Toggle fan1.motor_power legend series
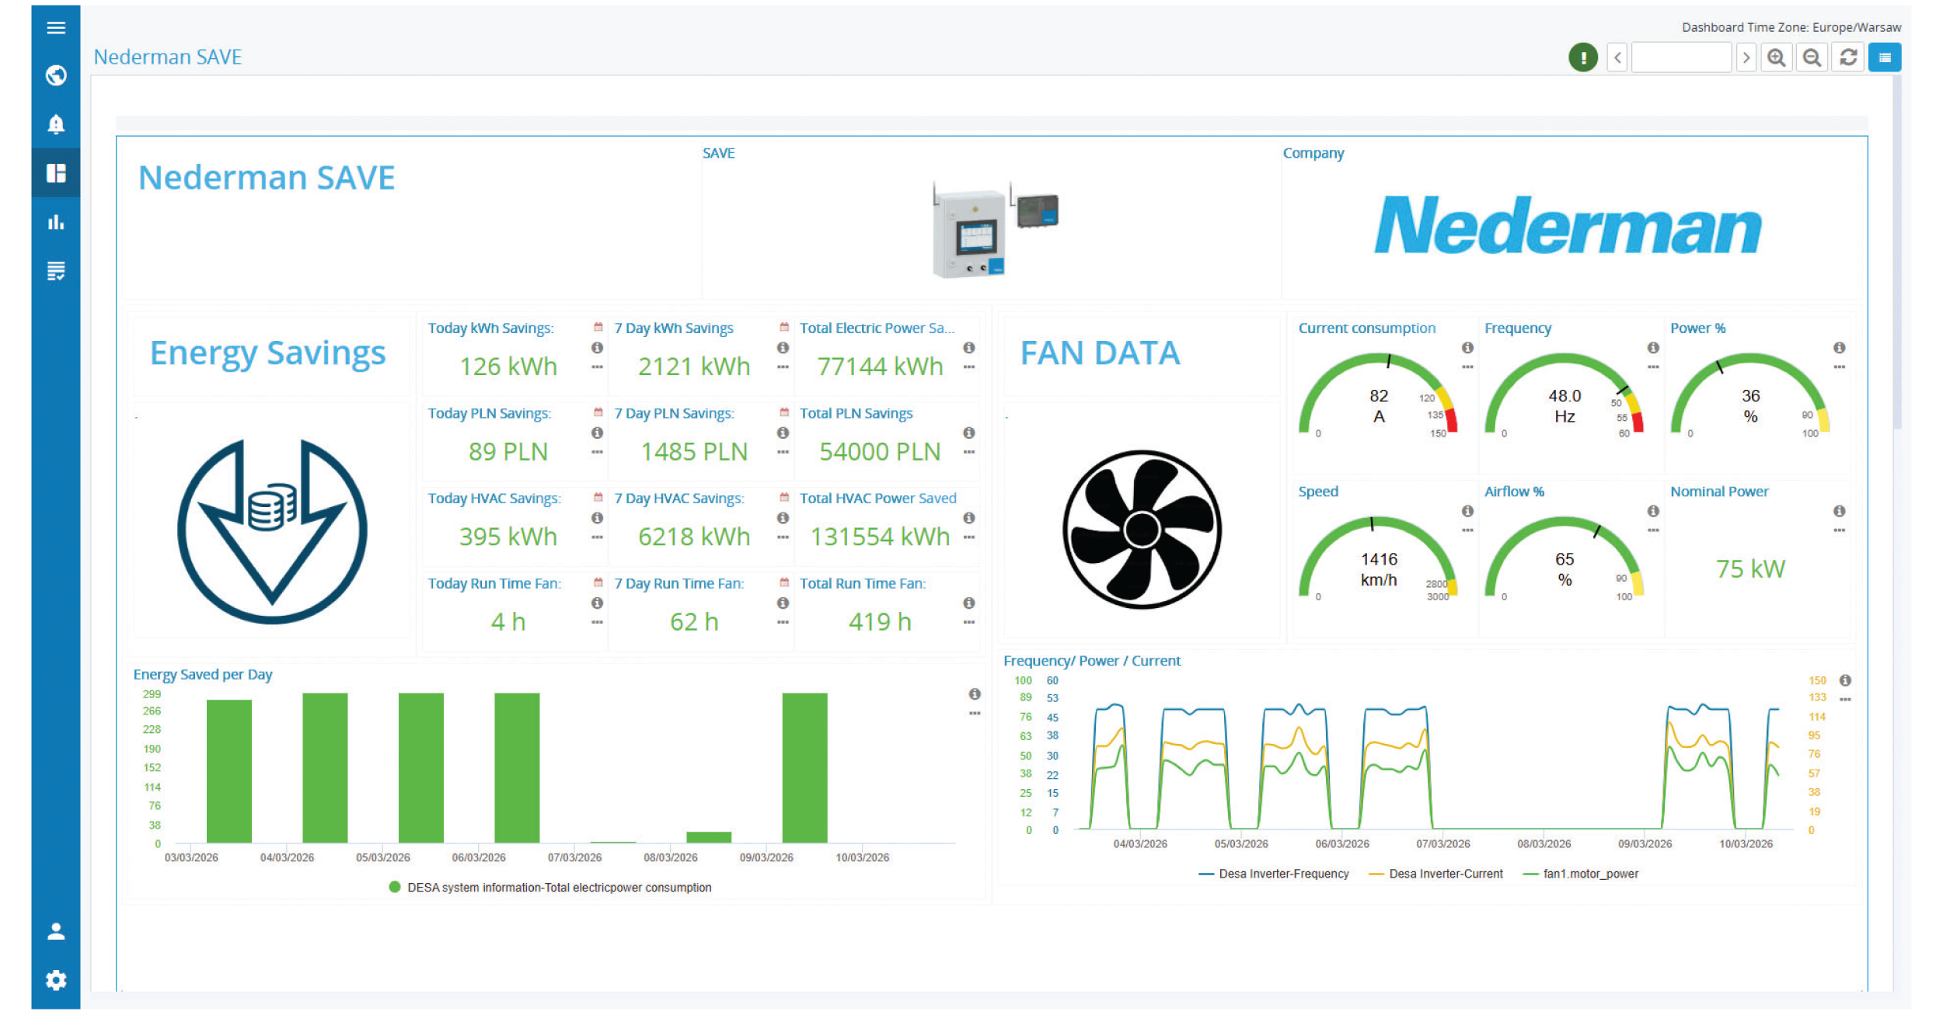 [x=1581, y=874]
